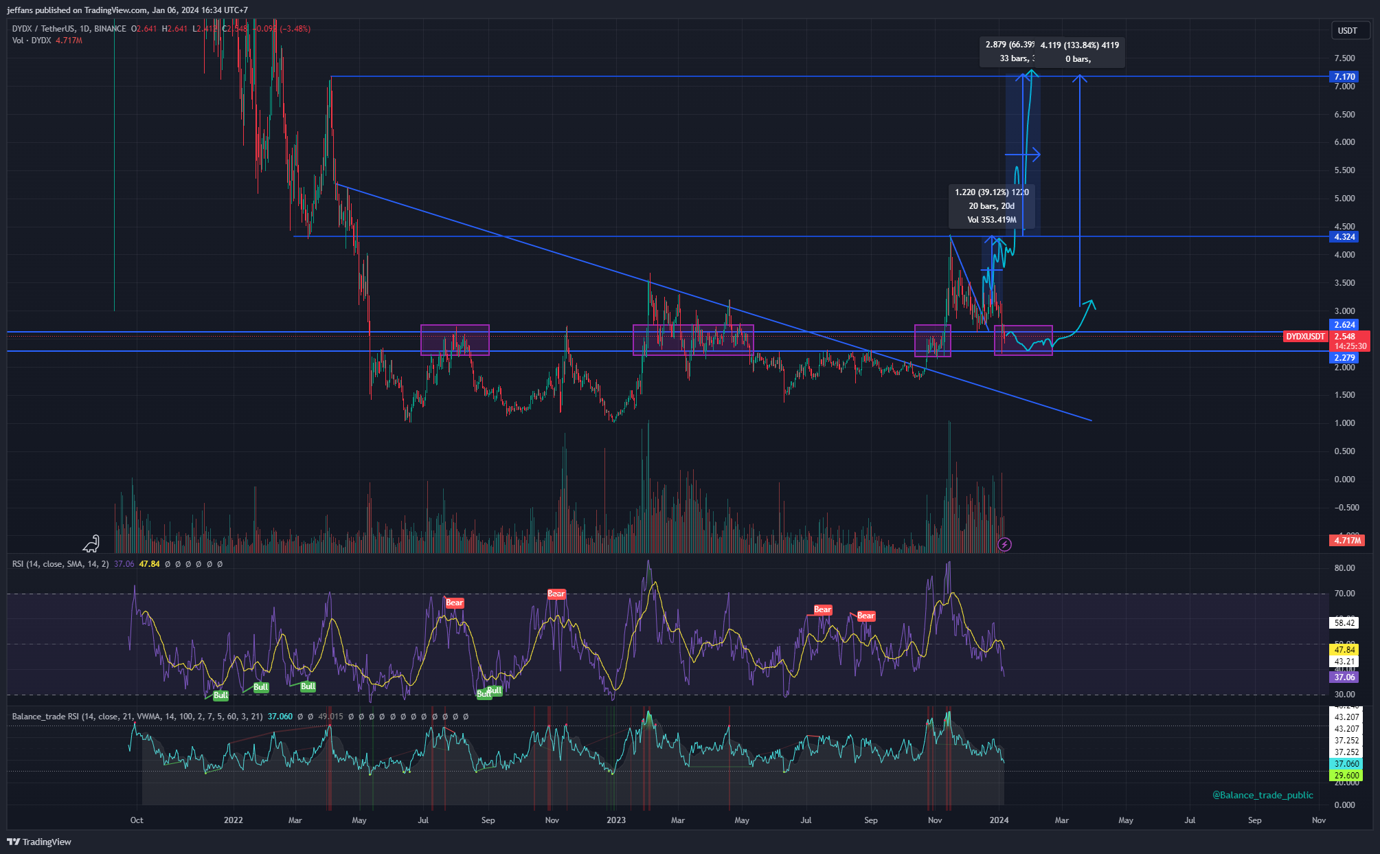Select the 2.624 blue price line label
1380x854 pixels.
point(1344,324)
